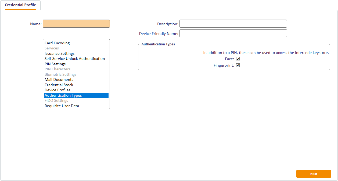Click the greyed-out Services item
The height and width of the screenshot is (181, 338).
tap(52, 48)
